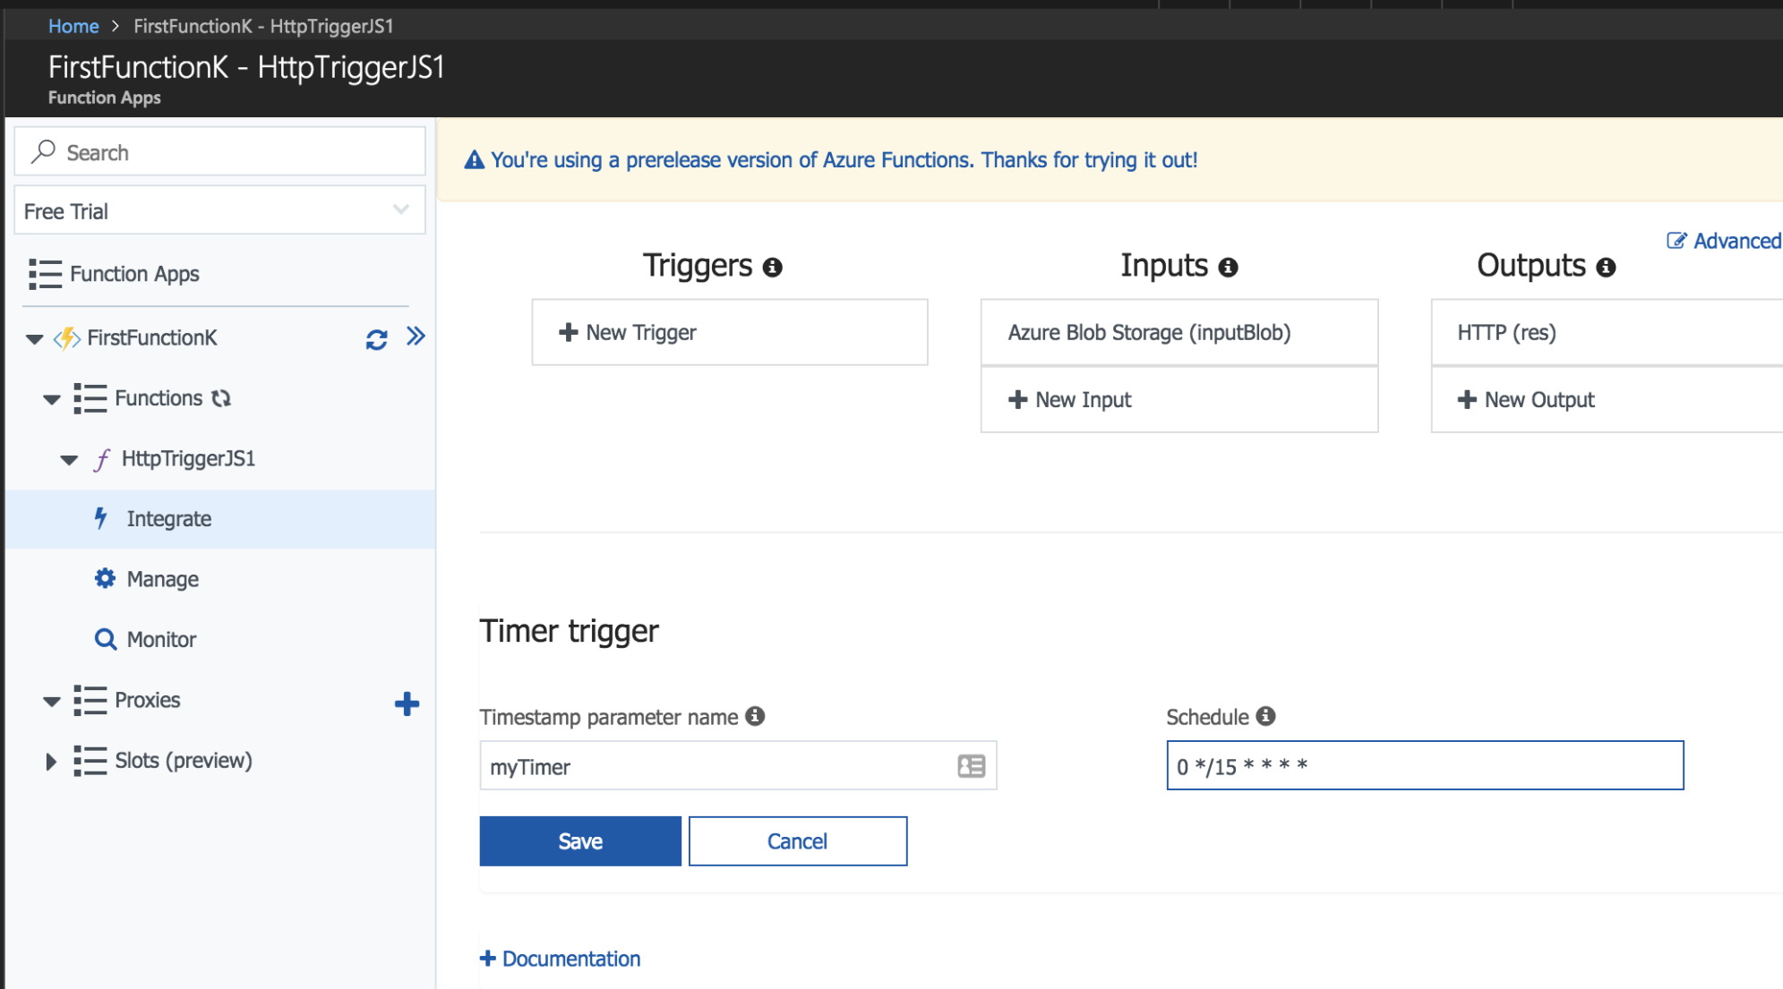Open the Manage section

point(162,579)
